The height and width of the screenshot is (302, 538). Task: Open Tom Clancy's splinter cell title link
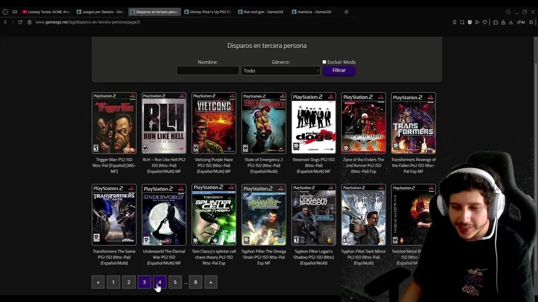[x=214, y=257]
